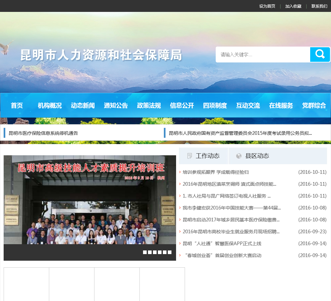The image size is (331, 301).
Task: Select the sixth slideshow indicator square
Action: click(x=169, y=252)
